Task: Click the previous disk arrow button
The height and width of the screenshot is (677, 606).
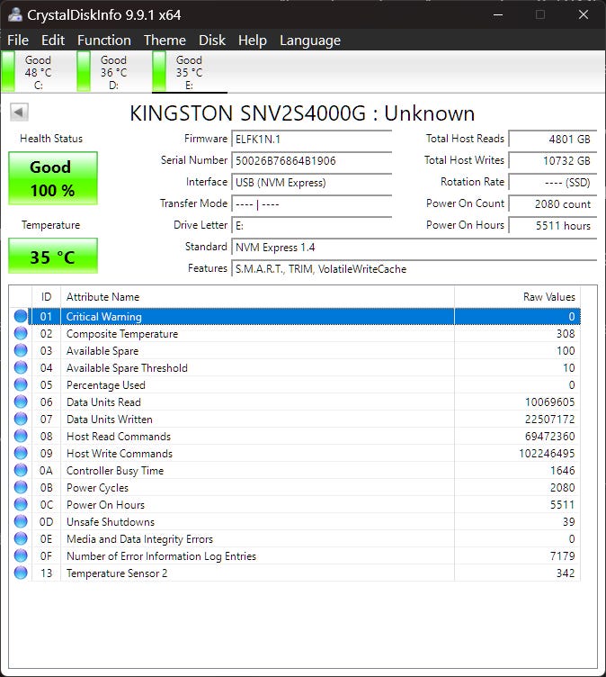Action: 19,113
